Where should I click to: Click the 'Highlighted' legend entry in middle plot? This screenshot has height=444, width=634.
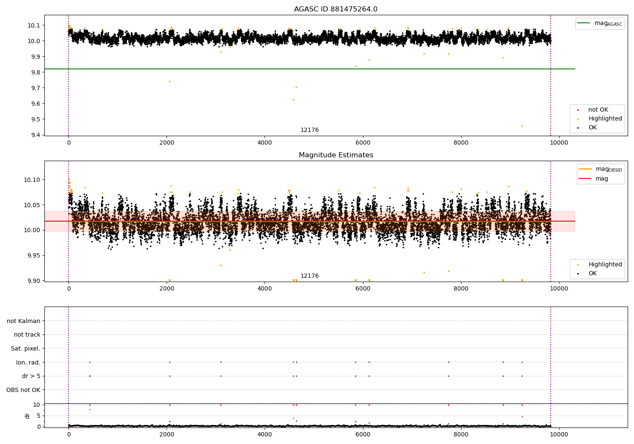605,265
